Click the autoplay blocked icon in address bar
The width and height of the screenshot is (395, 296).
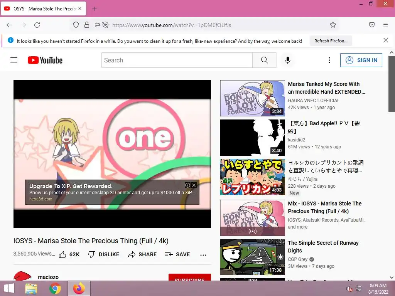pyautogui.click(x=106, y=25)
